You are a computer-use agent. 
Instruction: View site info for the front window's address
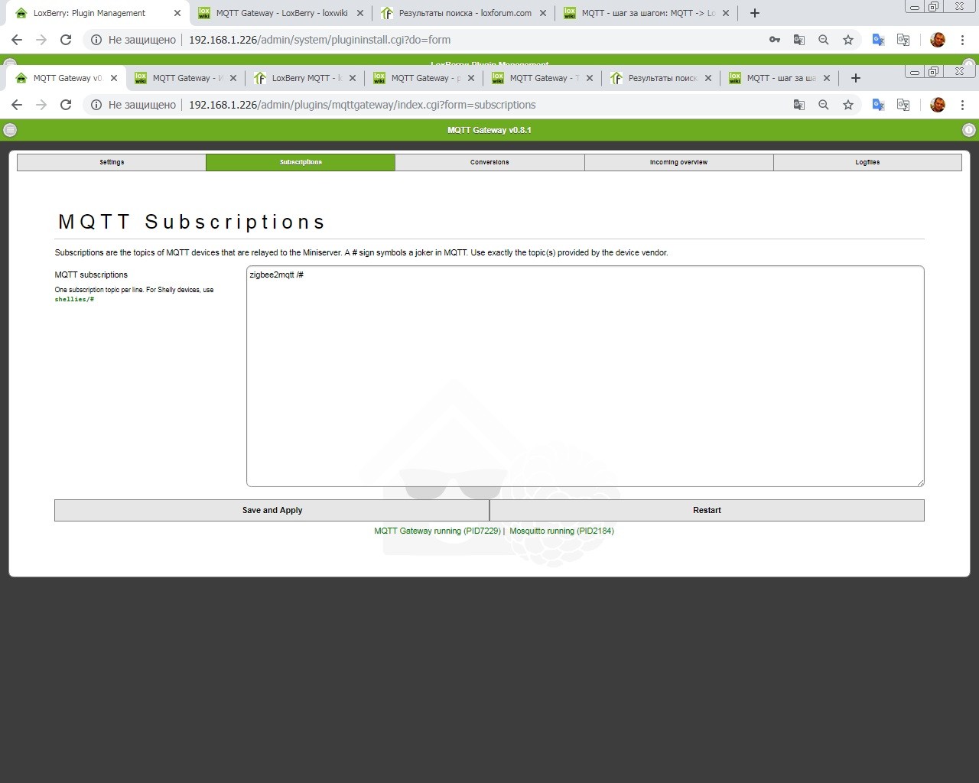click(x=96, y=105)
